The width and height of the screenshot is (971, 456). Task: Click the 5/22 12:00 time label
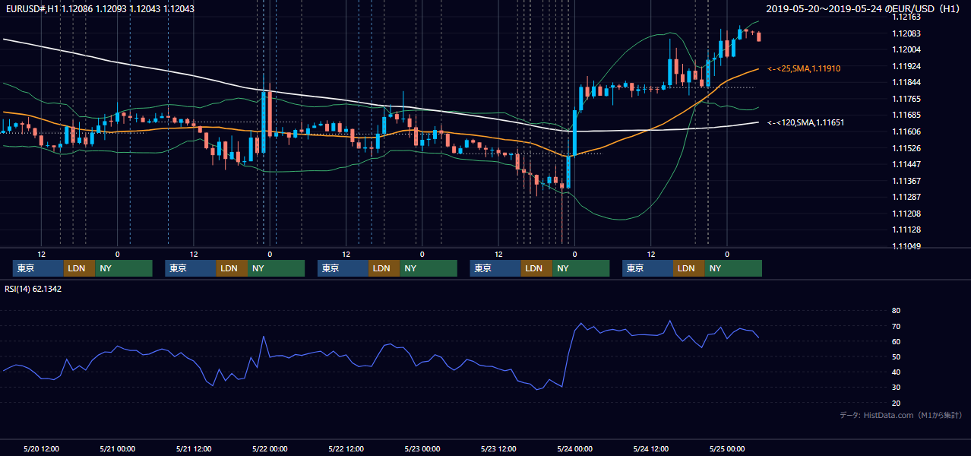[346, 448]
